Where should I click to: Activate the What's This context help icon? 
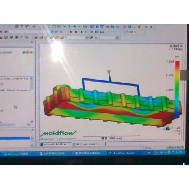click(27, 26)
